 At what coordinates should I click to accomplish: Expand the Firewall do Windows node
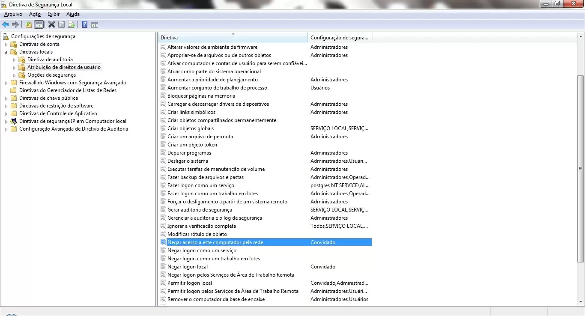(6, 83)
